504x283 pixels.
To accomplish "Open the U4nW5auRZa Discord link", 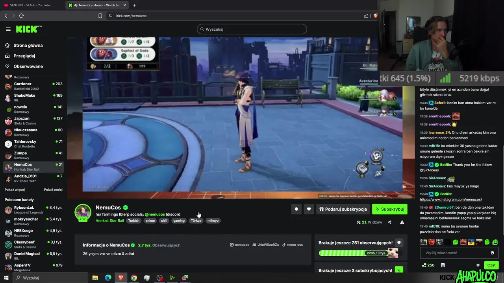I will pyautogui.click(x=266, y=244).
